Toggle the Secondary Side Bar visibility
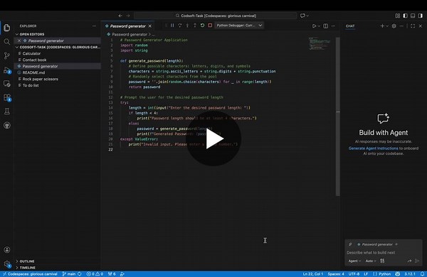This screenshot has width=427, height=277. tap(421, 16)
